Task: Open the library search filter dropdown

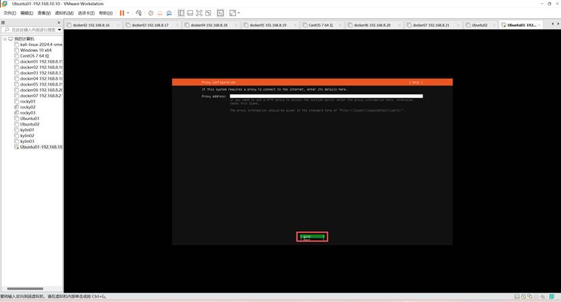Action: pos(59,30)
